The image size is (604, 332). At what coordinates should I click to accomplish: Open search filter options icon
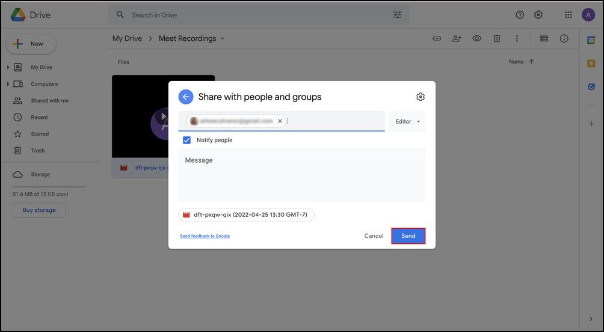tap(398, 15)
